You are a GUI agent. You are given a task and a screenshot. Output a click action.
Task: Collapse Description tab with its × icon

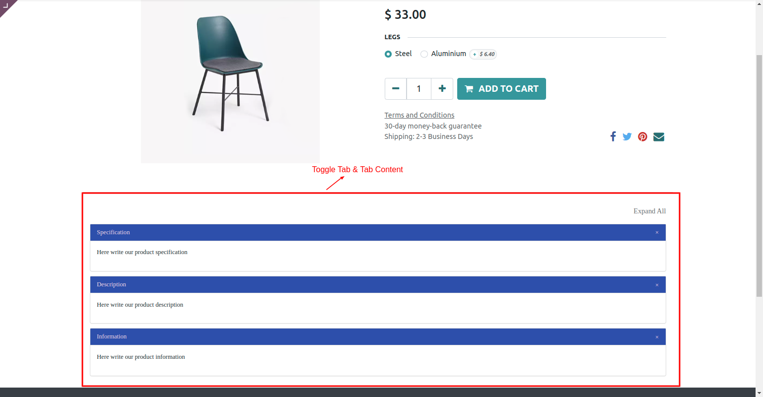click(x=657, y=285)
